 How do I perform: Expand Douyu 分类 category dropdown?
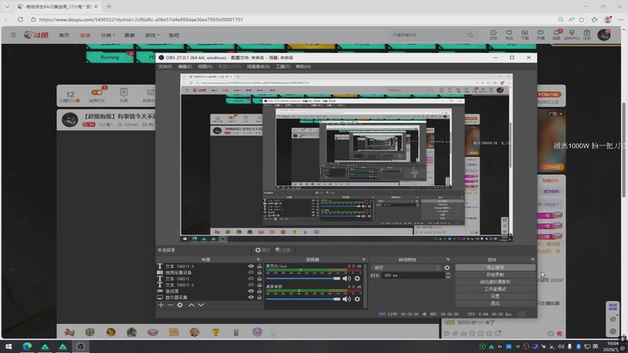pos(108,35)
